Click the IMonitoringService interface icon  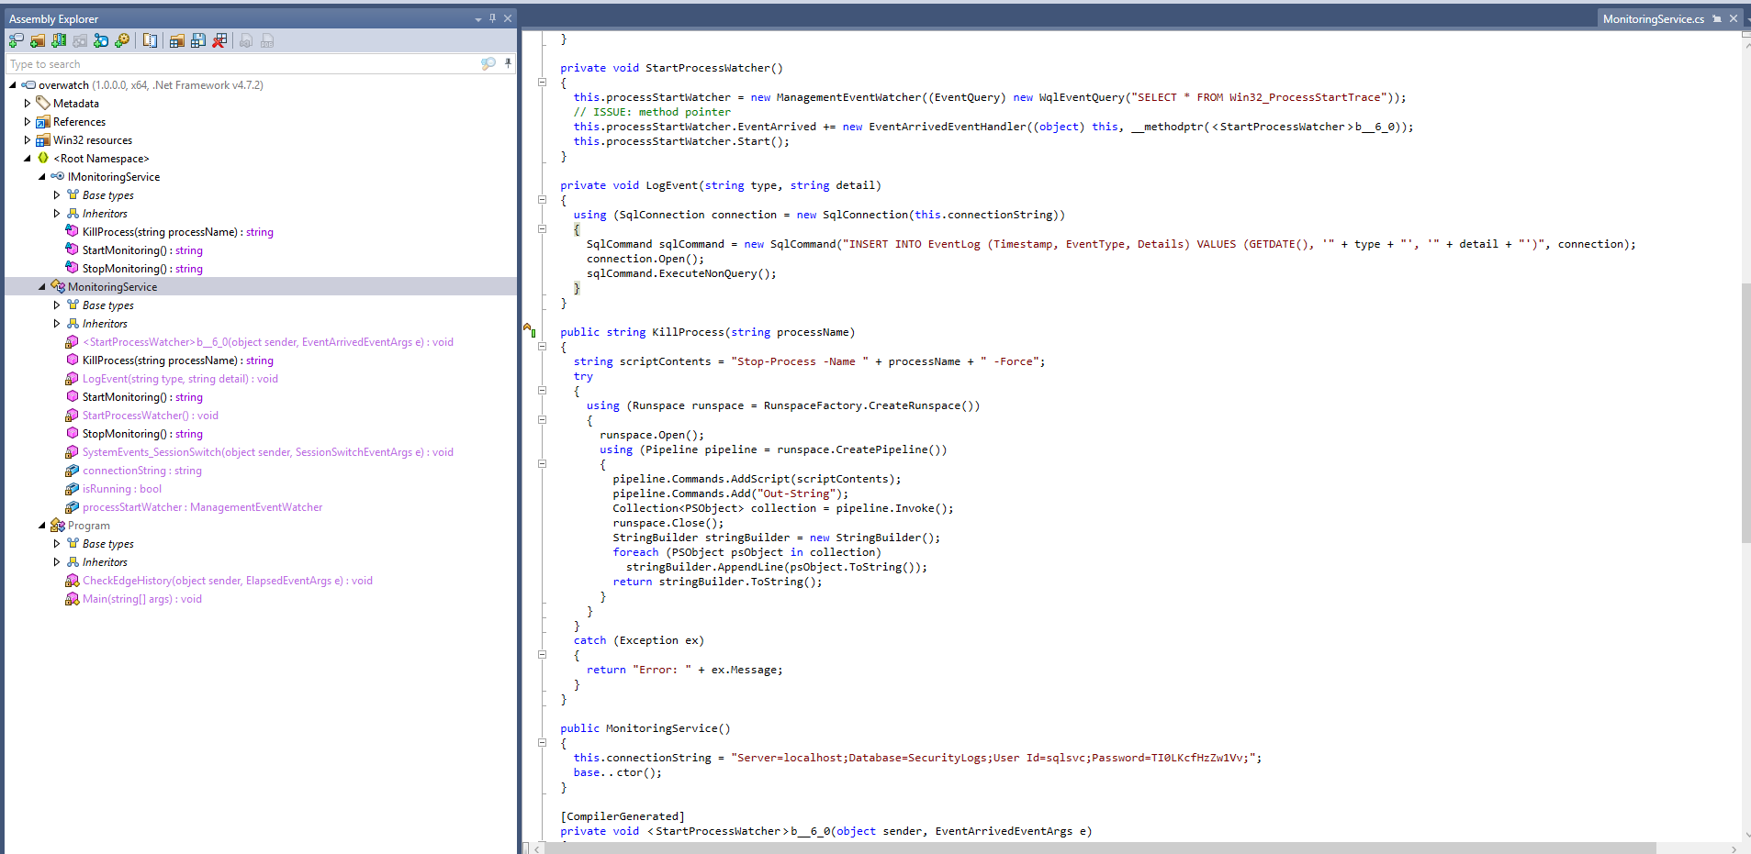(58, 176)
